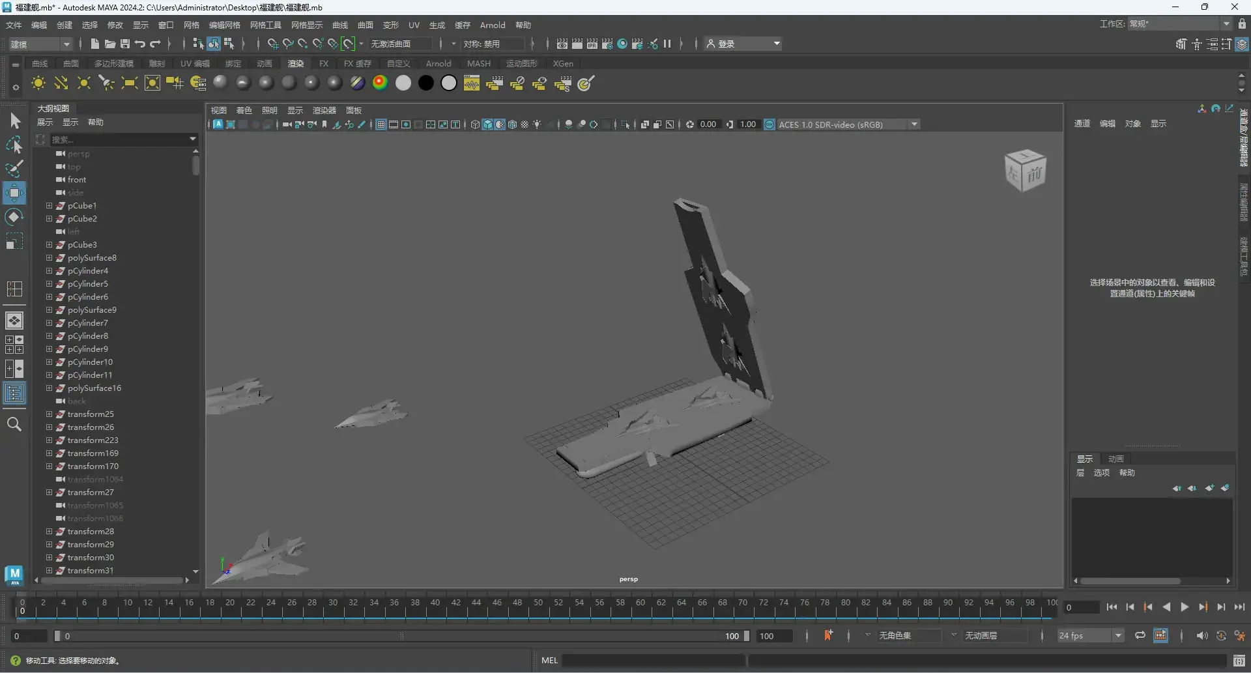Switch to the 动画 layer tab

(x=1116, y=459)
